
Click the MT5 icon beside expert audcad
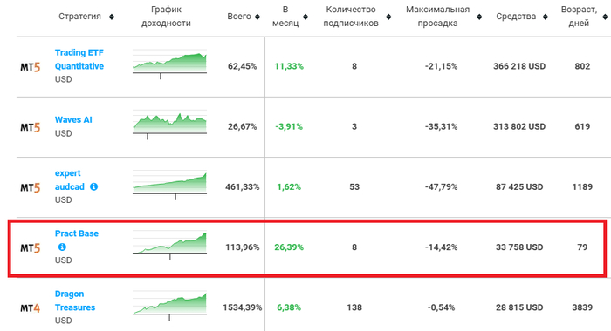click(31, 188)
